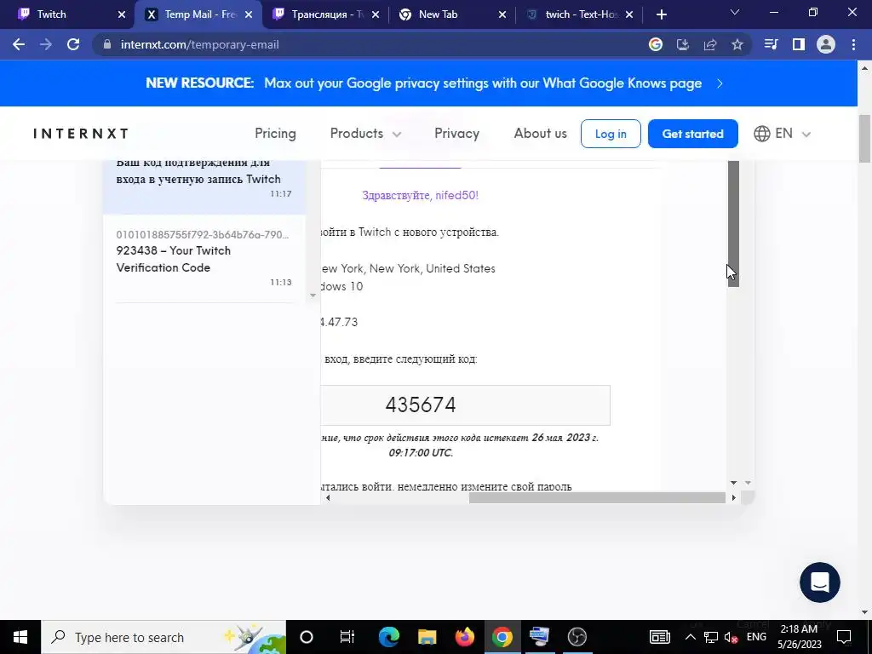Open the media control toolbar icon
This screenshot has width=872, height=654.
click(772, 44)
